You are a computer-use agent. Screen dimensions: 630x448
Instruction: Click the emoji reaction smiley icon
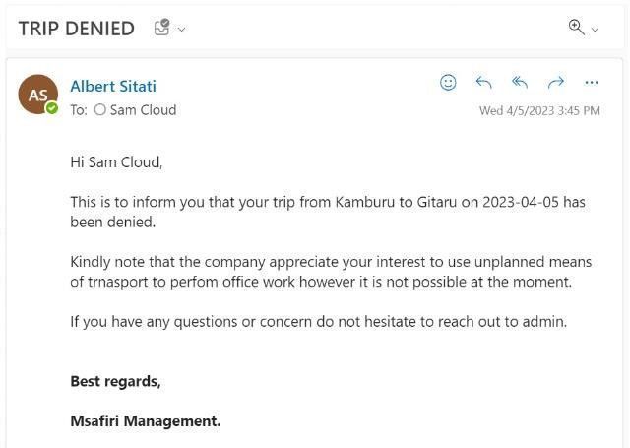[448, 83]
